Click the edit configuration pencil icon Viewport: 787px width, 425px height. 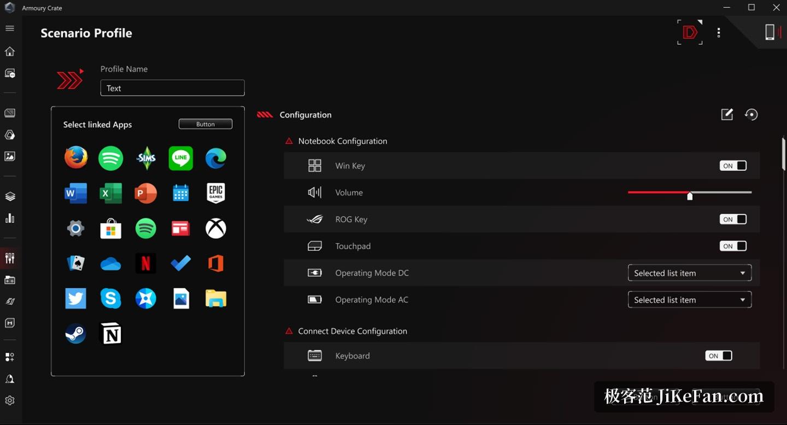[x=727, y=114]
